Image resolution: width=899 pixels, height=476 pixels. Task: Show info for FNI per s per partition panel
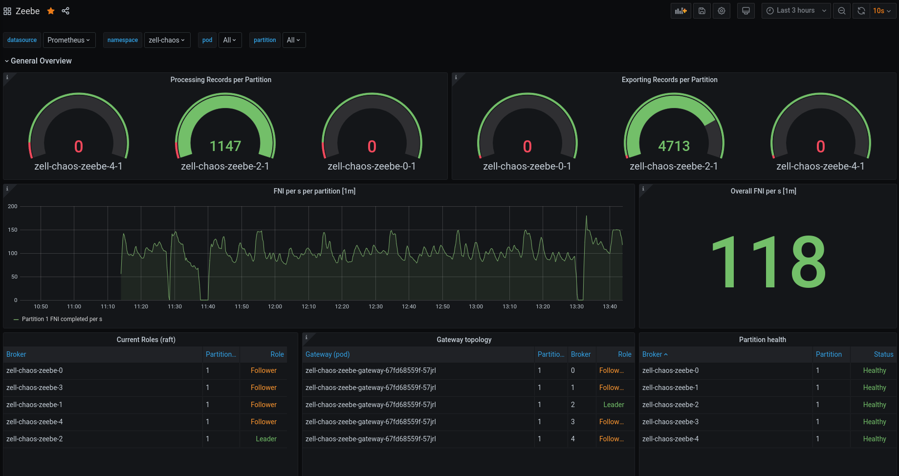7,189
